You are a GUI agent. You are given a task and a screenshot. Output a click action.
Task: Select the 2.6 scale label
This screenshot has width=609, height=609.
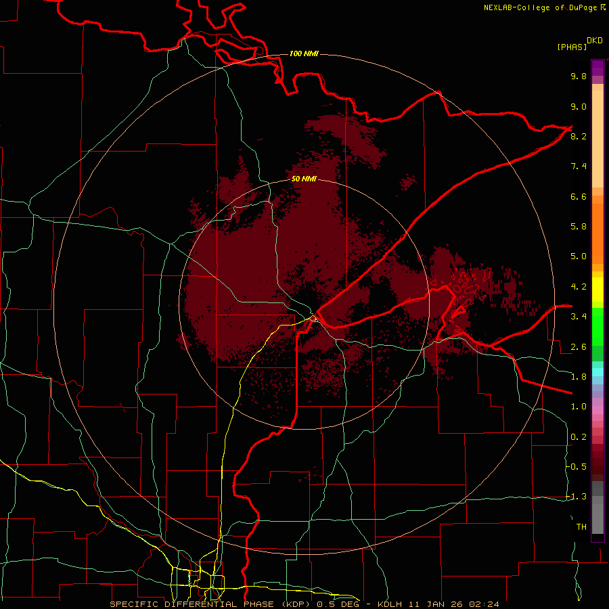(579, 347)
